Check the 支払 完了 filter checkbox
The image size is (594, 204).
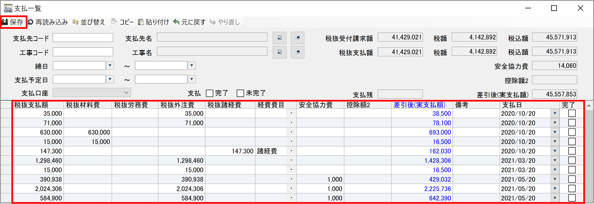210,93
